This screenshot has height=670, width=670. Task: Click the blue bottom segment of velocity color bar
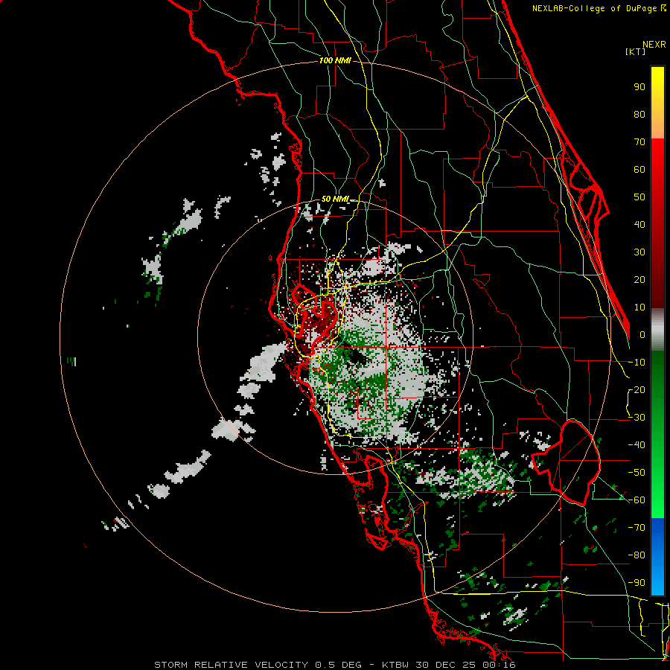coord(657,556)
